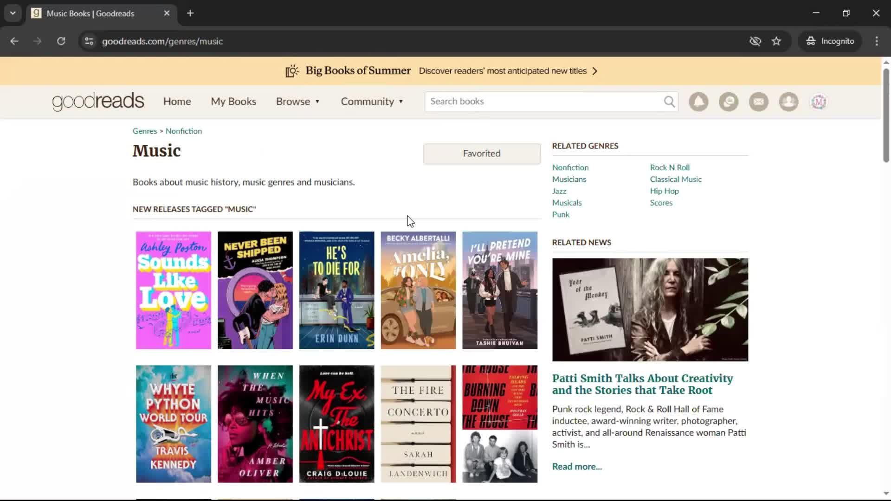
Task: Open the friends icon
Action: pyautogui.click(x=788, y=102)
